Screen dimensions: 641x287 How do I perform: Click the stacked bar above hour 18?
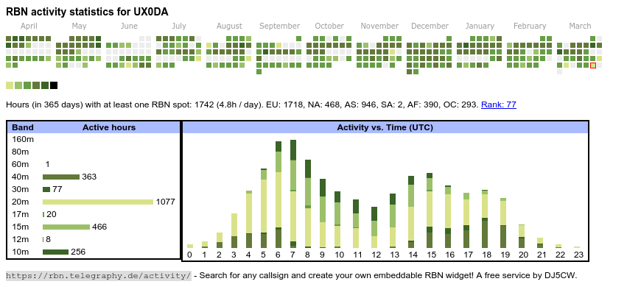485,219
